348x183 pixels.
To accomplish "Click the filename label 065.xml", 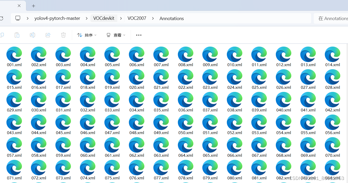I will tap(210, 155).
